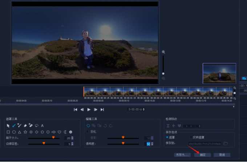Click the brush size field showing 20
Screen dimensions: 247x162
tap(68, 138)
